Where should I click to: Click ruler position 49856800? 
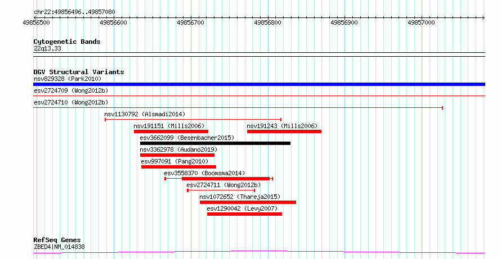[267, 23]
